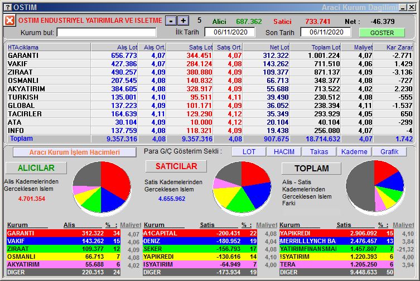The width and height of the screenshot is (420, 281).
Task: Click blue VAKIF bar in buyers list
Action: point(64,241)
